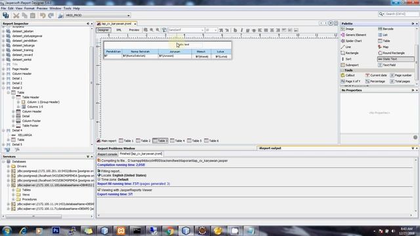Select the Text Field palette element
Image resolution: width=420 pixels, height=236 pixels.
pyautogui.click(x=387, y=65)
